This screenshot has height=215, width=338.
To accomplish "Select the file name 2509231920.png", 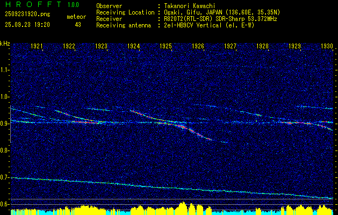I will [27, 15].
